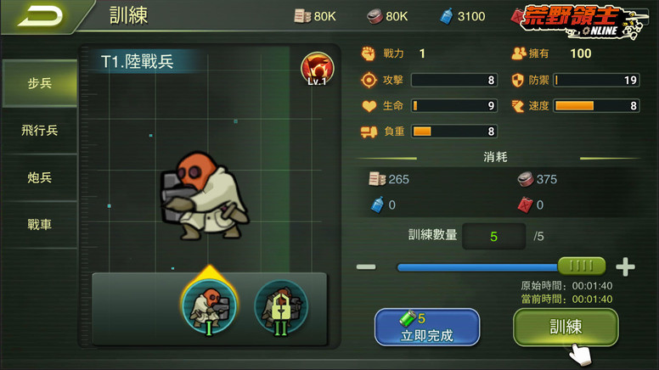Select the locked T2 unit icon
The height and width of the screenshot is (370, 659).
(281, 307)
